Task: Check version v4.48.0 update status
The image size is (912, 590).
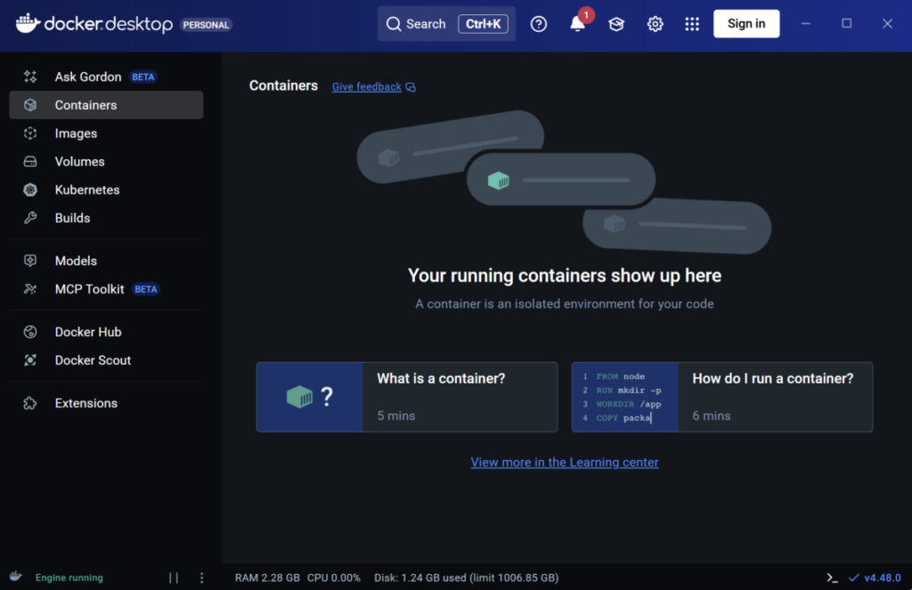Action: tap(875, 578)
